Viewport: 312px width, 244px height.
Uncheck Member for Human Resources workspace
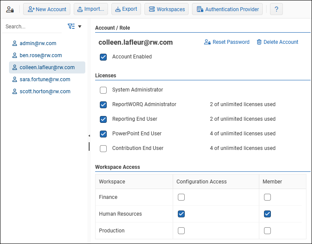coord(267,214)
